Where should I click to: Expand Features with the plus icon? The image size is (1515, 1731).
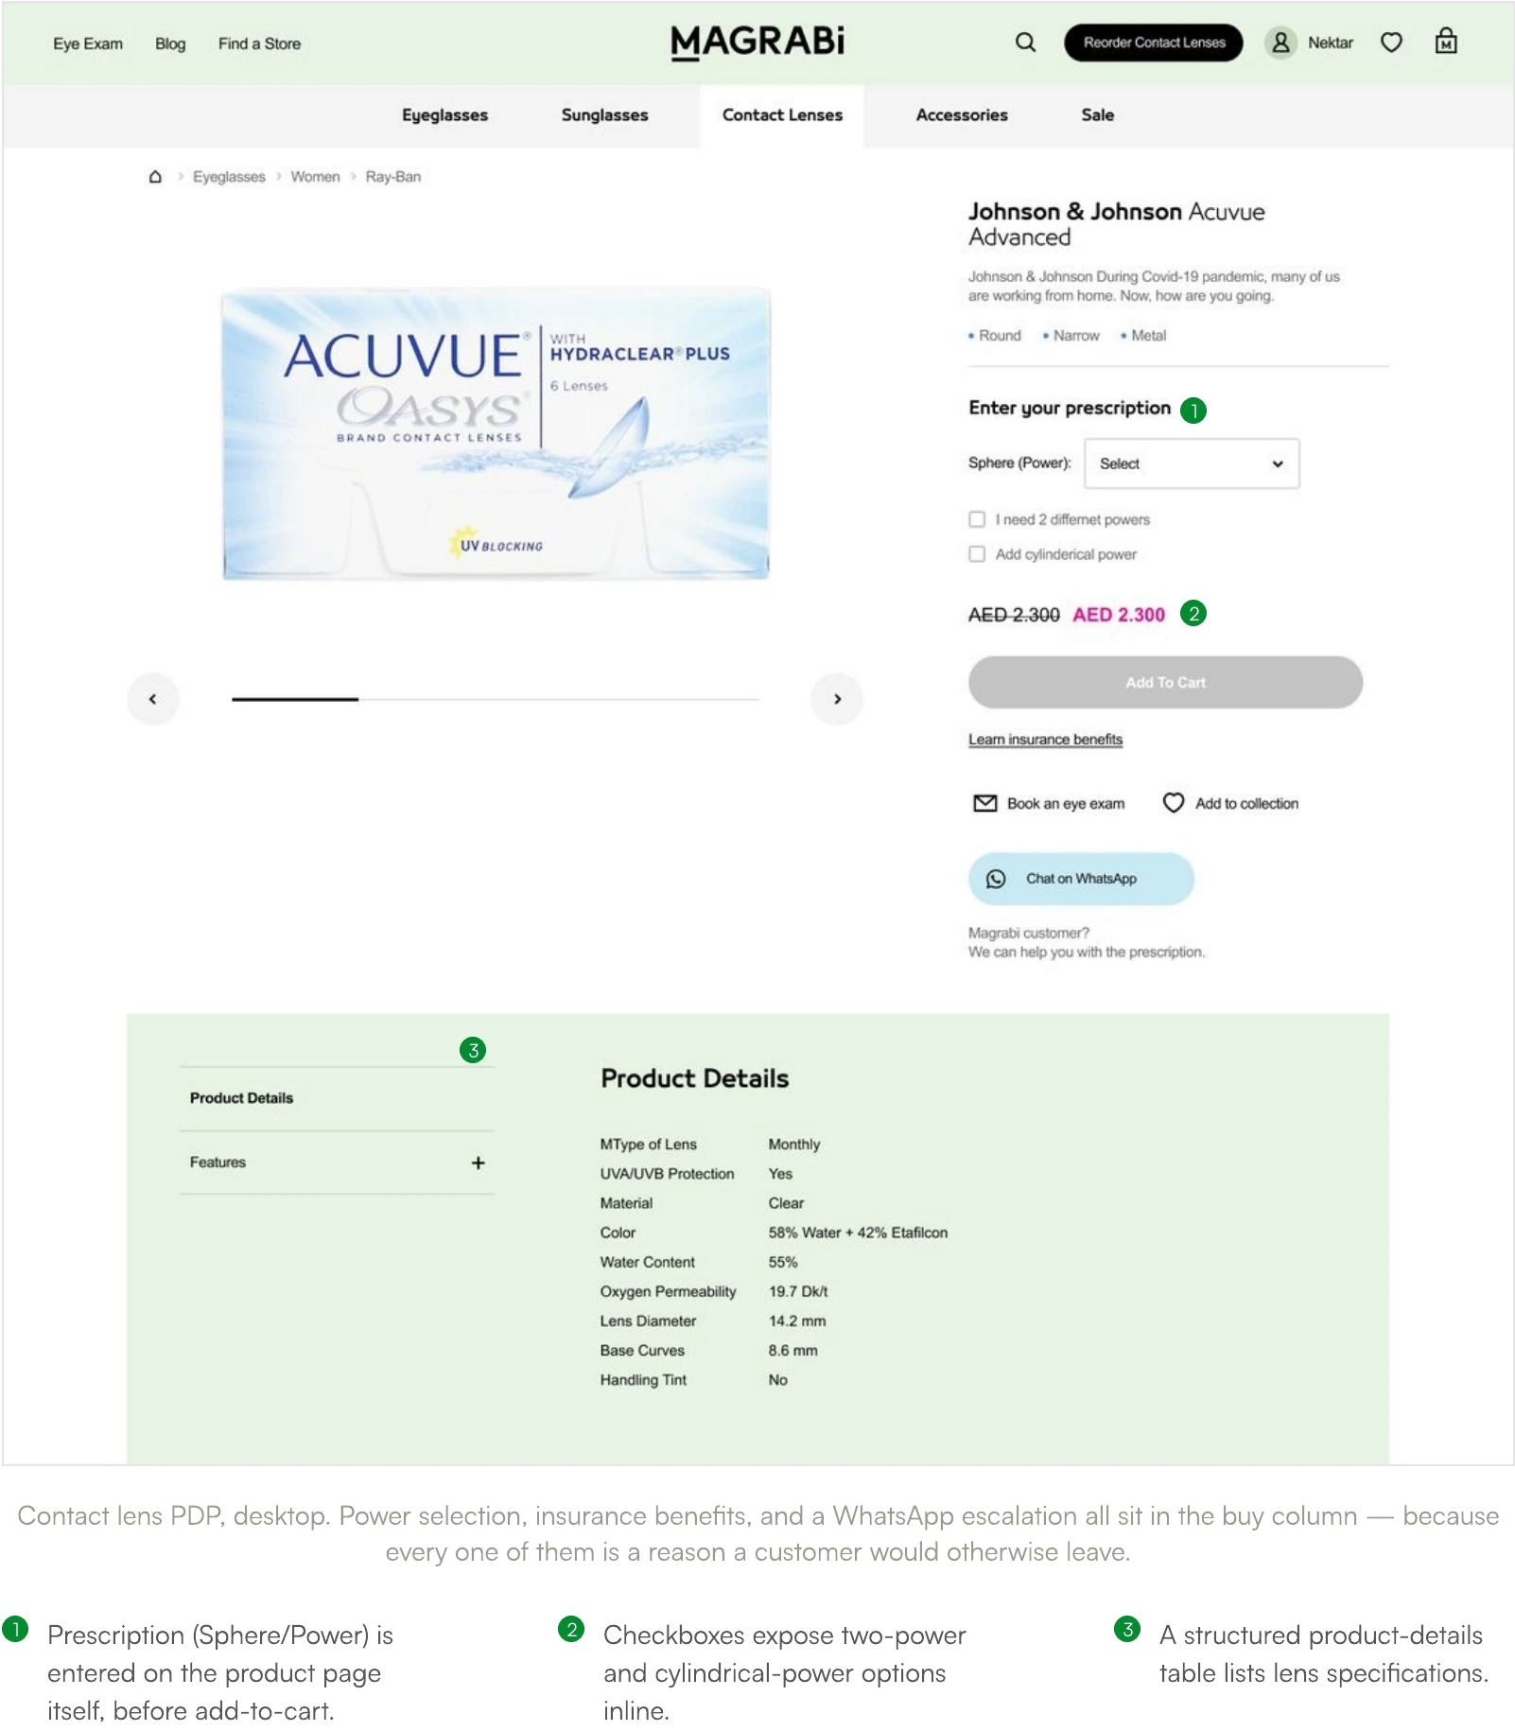pyautogui.click(x=479, y=1163)
